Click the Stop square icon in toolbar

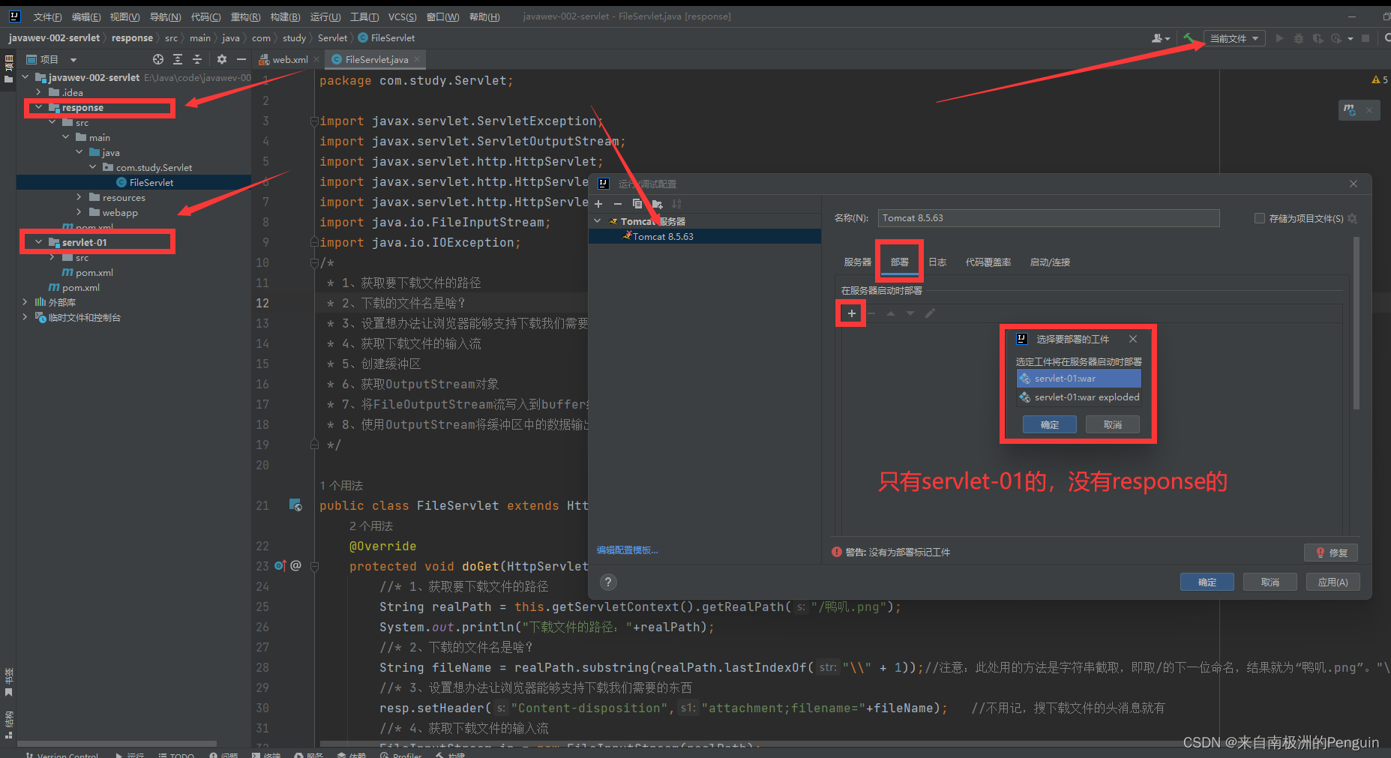[1366, 38]
